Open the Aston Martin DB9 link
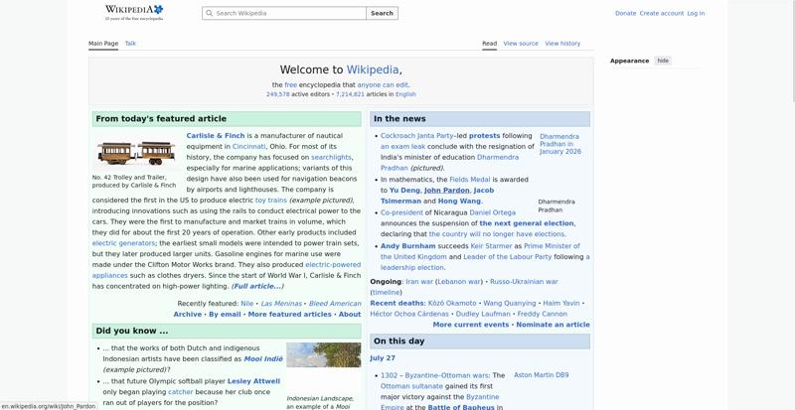795x410 pixels. (x=541, y=375)
